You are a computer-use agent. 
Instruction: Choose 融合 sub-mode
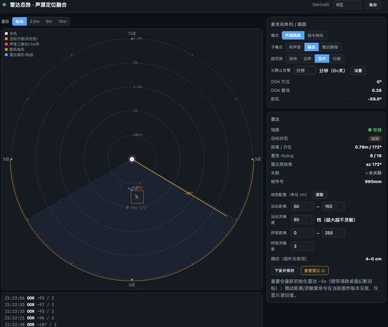312,47
